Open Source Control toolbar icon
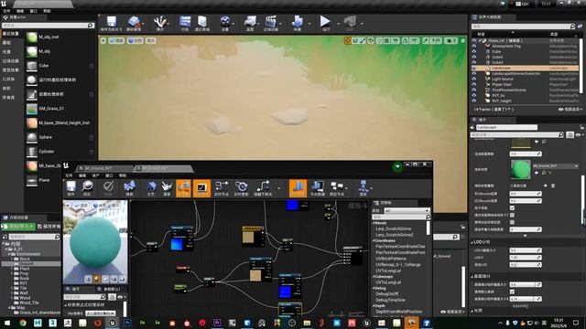The height and width of the screenshot is (329, 586). click(134, 23)
